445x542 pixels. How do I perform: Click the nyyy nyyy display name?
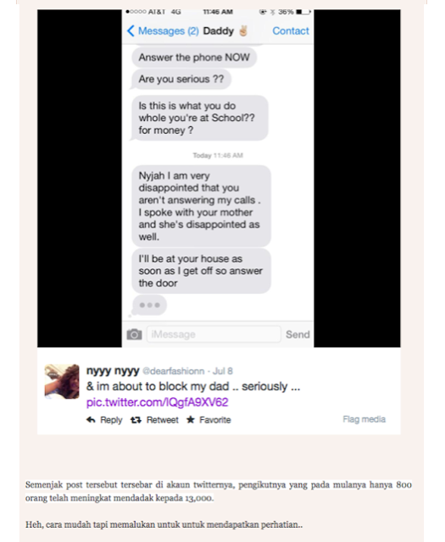[113, 371]
